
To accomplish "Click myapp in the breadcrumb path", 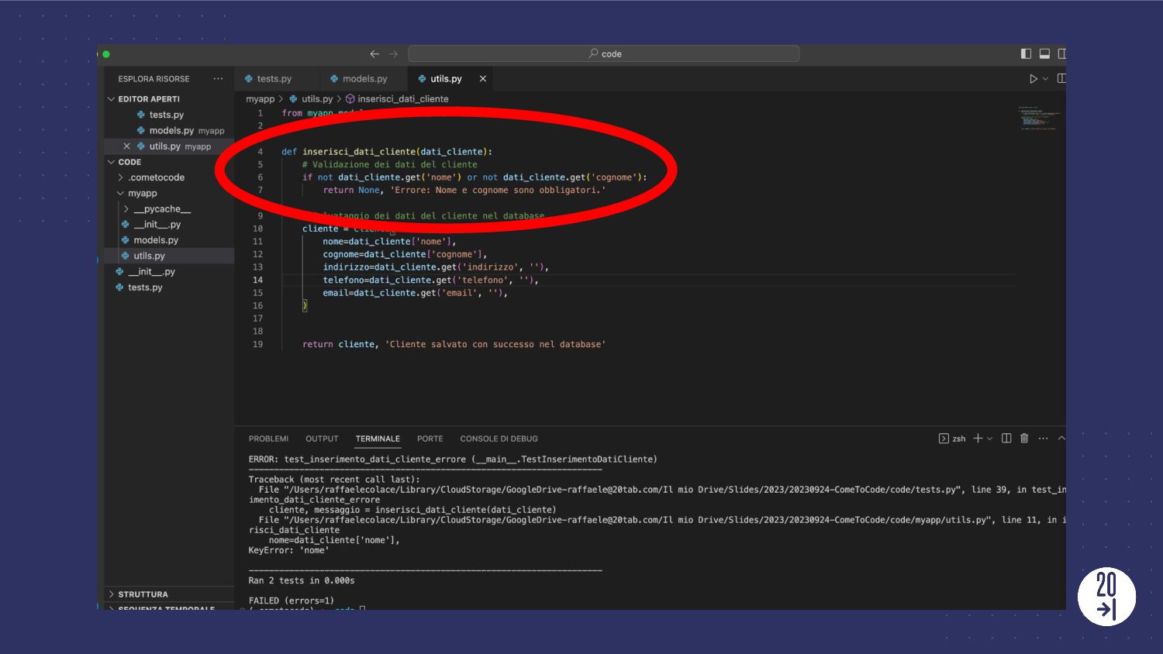I will 261,99.
